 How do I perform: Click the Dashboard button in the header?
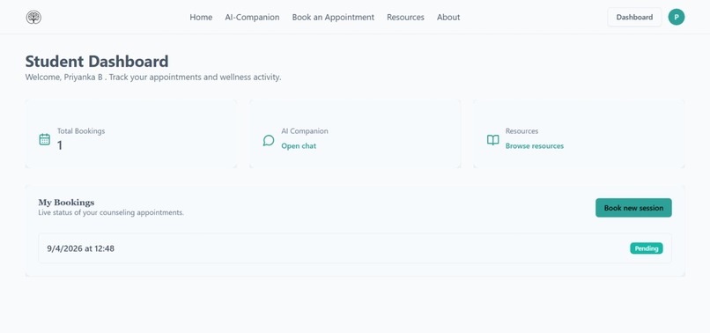pos(634,18)
